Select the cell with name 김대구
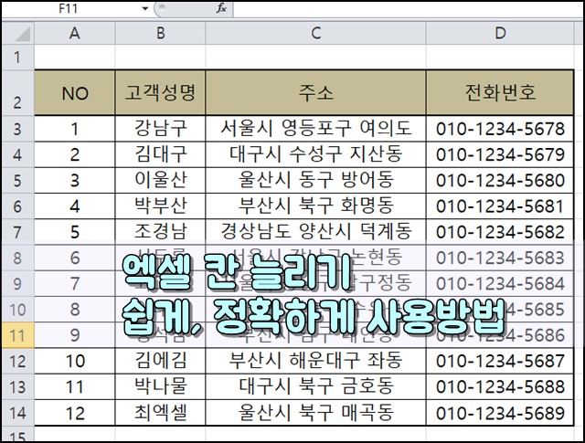 161,154
